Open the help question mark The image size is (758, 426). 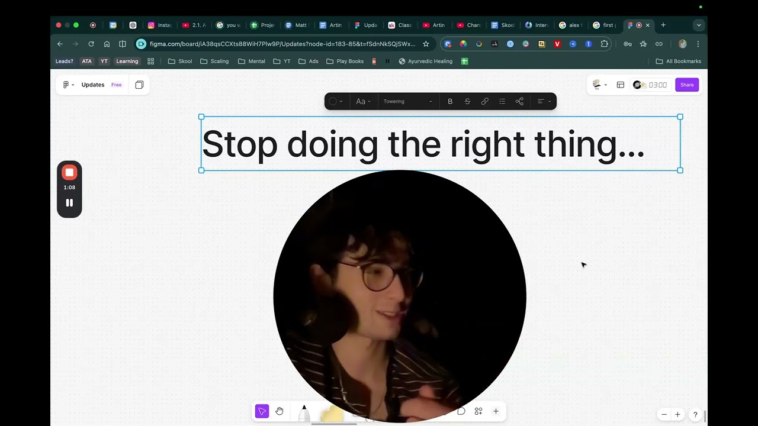click(695, 414)
